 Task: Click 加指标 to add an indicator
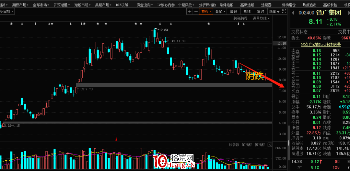click(247, 145)
